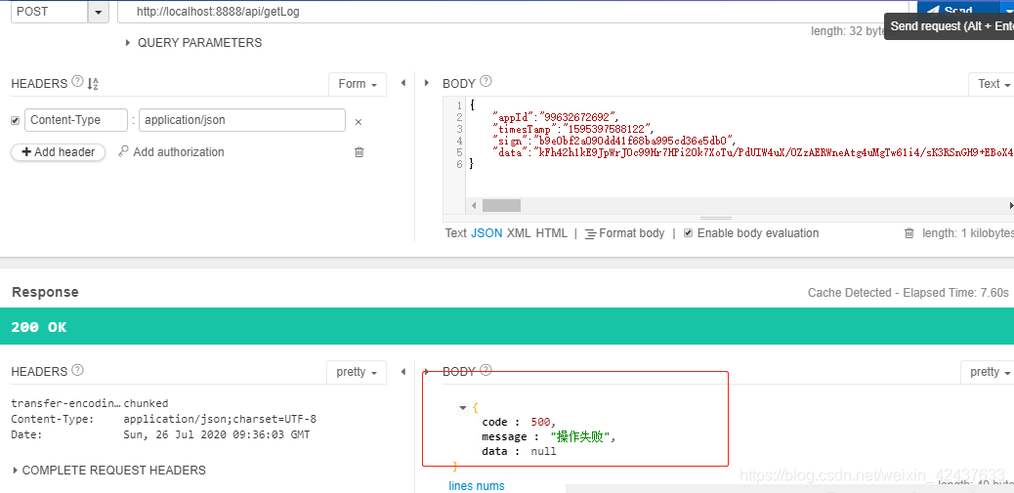Click the appId line in request body
The height and width of the screenshot is (493, 1014).
(x=556, y=117)
